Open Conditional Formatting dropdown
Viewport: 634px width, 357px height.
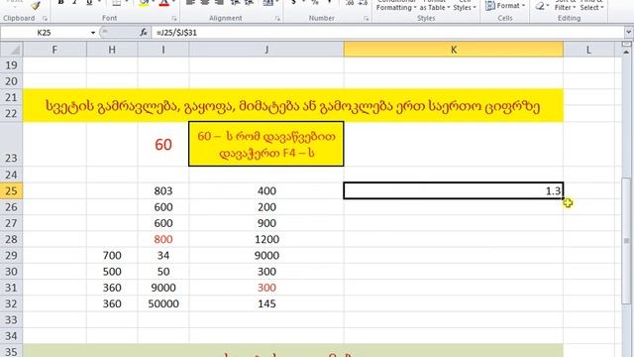coord(396,5)
